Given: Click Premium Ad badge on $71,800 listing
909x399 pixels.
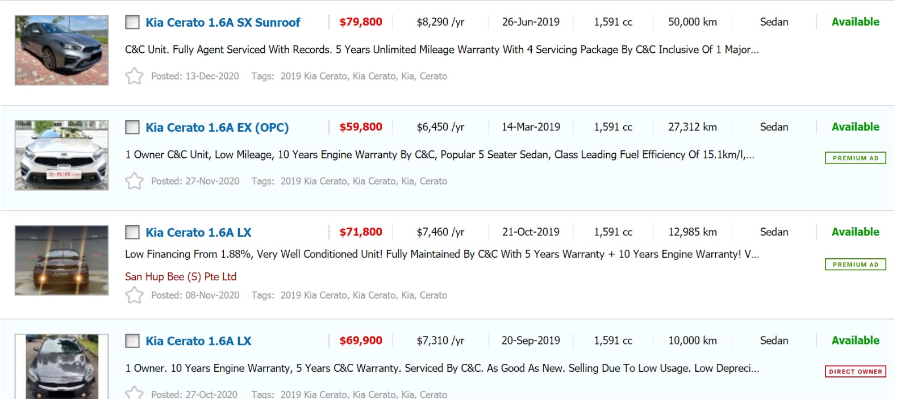Looking at the screenshot, I should [x=855, y=264].
